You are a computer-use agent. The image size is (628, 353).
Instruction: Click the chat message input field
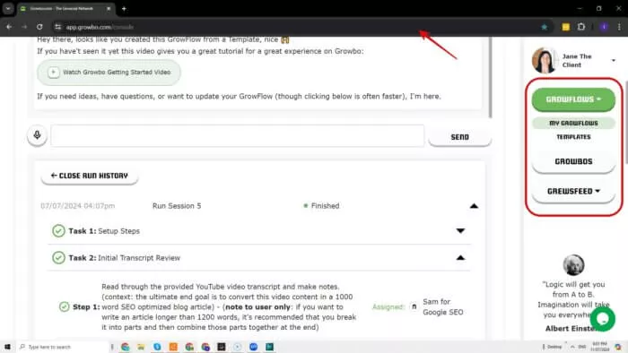pyautogui.click(x=237, y=136)
